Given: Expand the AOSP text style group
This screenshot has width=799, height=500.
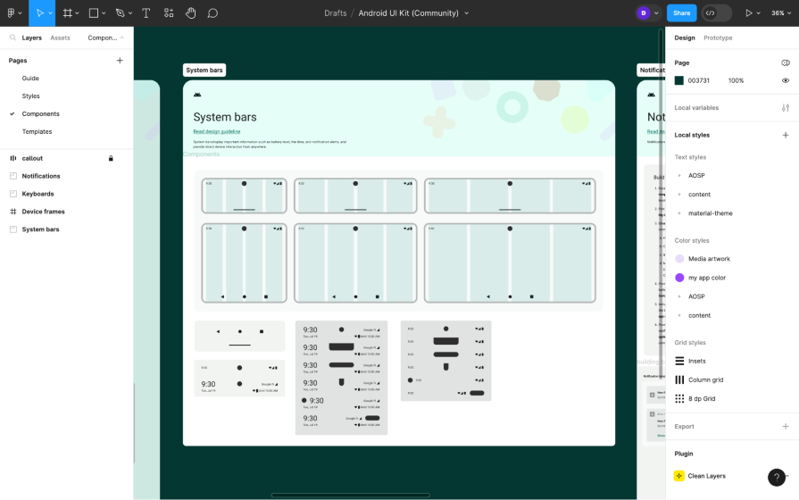Looking at the screenshot, I should tap(679, 176).
